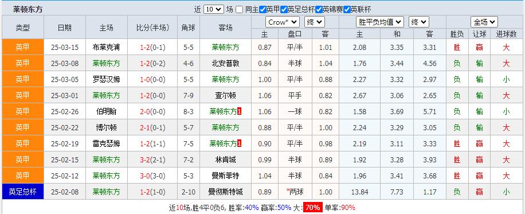Click corner count 7-9 in 查尔顿 row
Viewport: 525px width, 214px height.
click(188, 96)
